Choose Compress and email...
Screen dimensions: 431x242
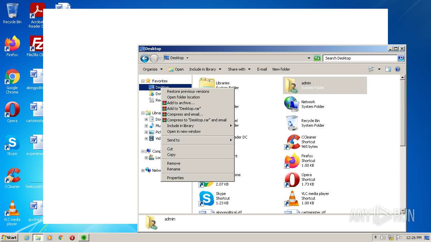198,114
